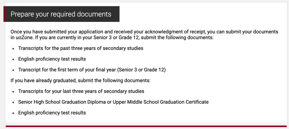Click the bullet beside "Transcripts for your last three years"
Image resolution: width=289 pixels, height=129 pixels.
13,92
